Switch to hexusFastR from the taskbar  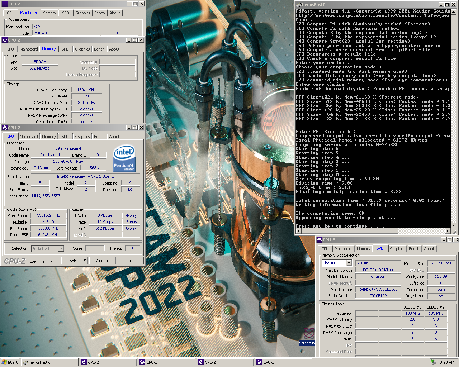[49, 362]
